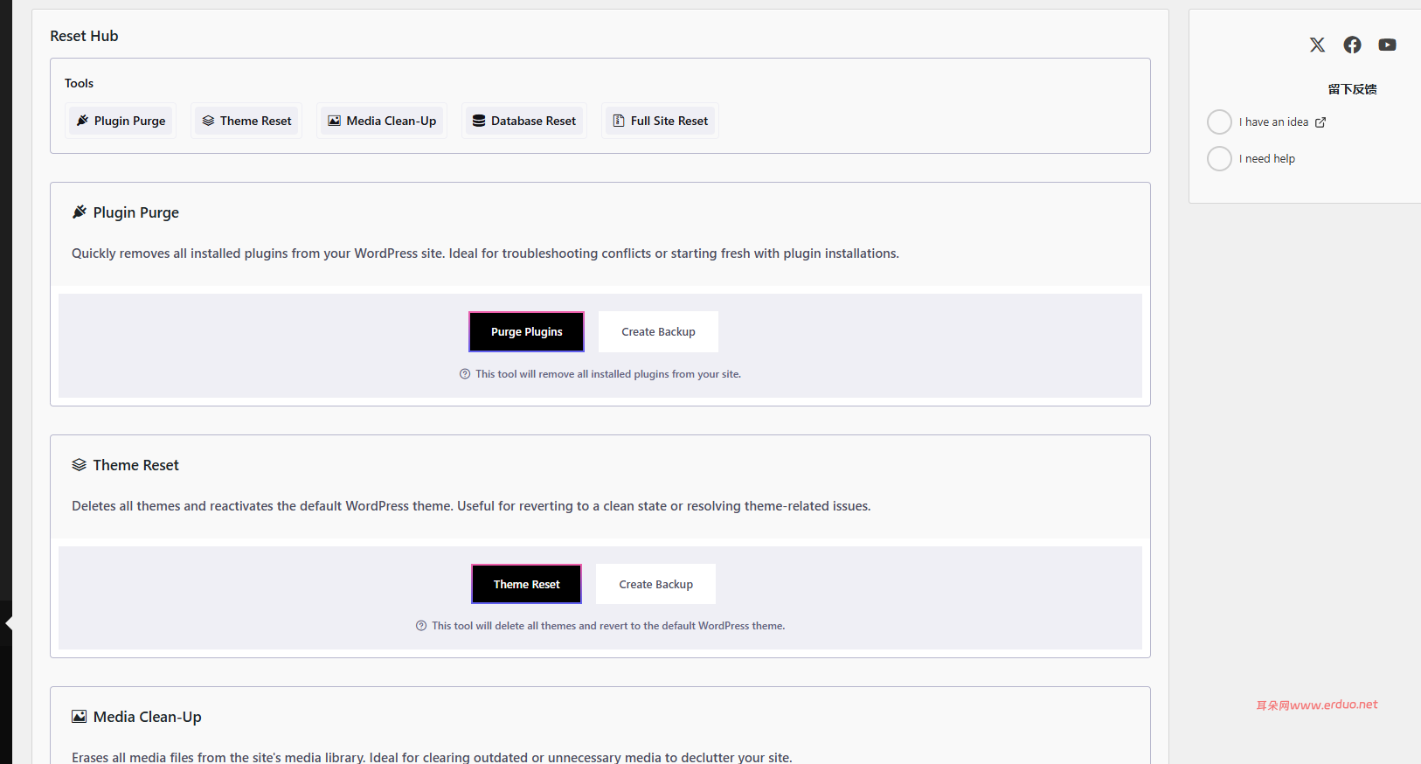Click the plug icon in Plugin Purge heading

tap(80, 212)
